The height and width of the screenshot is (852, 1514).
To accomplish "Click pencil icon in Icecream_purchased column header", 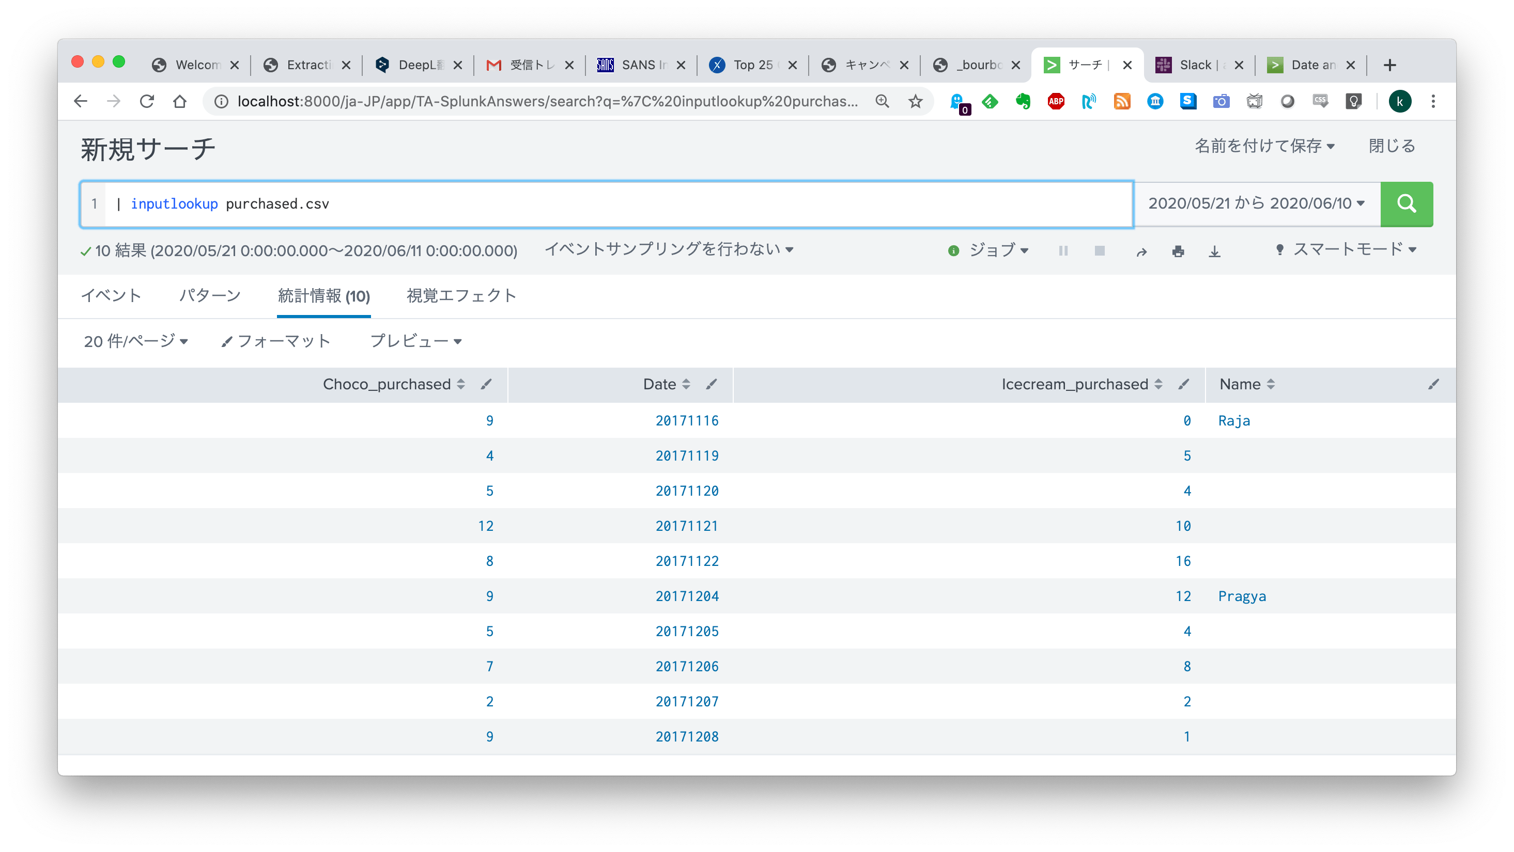I will point(1184,385).
